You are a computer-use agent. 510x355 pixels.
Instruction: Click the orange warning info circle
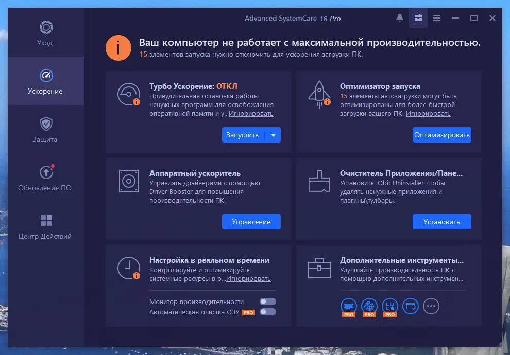(x=120, y=47)
